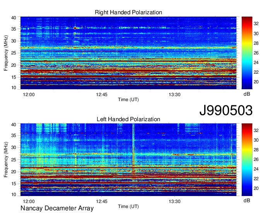The height and width of the screenshot is (213, 263).
Task: Click the 35 frequency tick on the bottom plot
Action: 14,135
